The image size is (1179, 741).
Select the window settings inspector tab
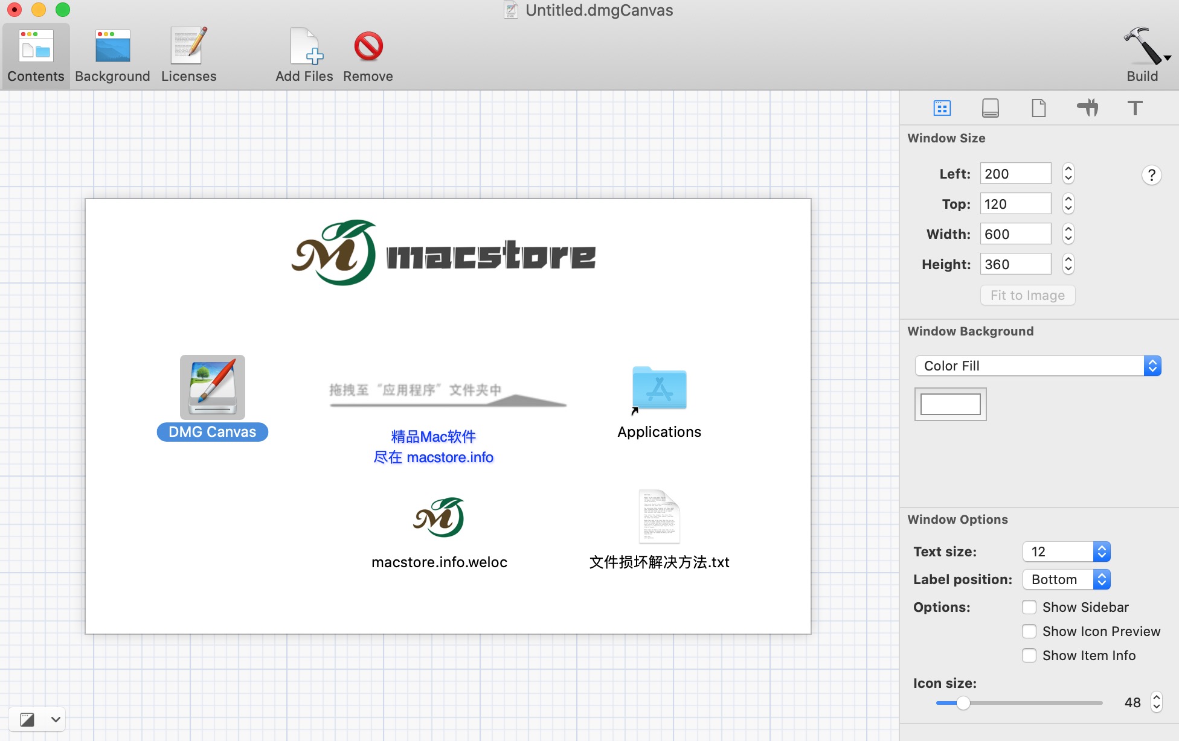coord(942,108)
